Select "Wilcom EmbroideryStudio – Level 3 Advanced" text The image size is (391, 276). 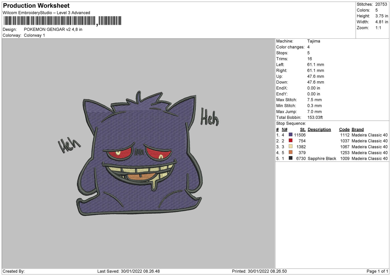pyautogui.click(x=46, y=13)
